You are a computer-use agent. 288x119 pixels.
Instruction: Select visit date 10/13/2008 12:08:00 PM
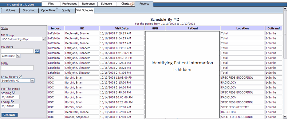point(122,78)
